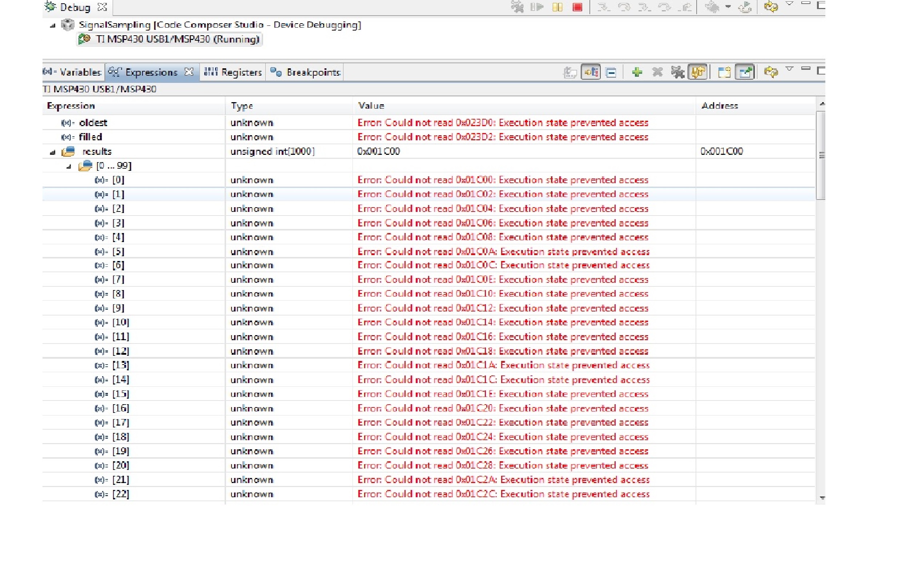Click the scroll down arrow of expressions list
The image size is (918, 583).
pyautogui.click(x=822, y=498)
